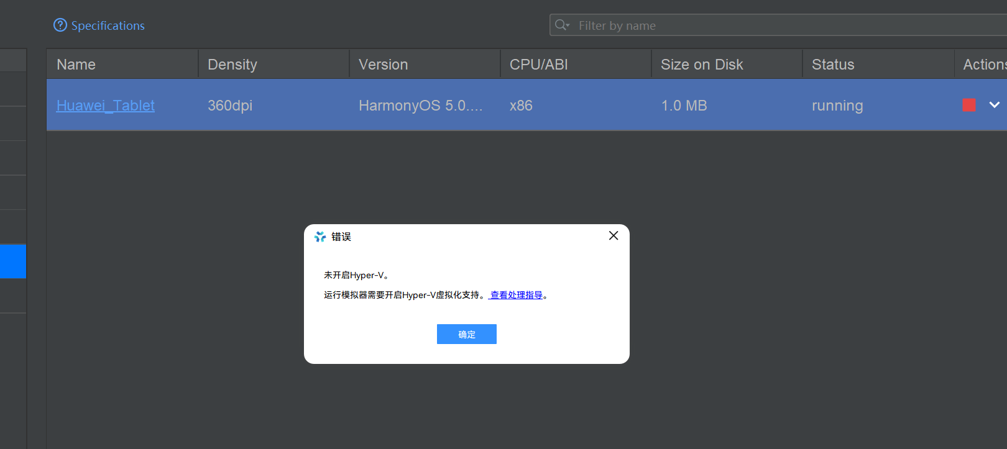Viewport: 1007px width, 449px height.
Task: Open the search filter magnifier dropdown
Action: tap(563, 25)
